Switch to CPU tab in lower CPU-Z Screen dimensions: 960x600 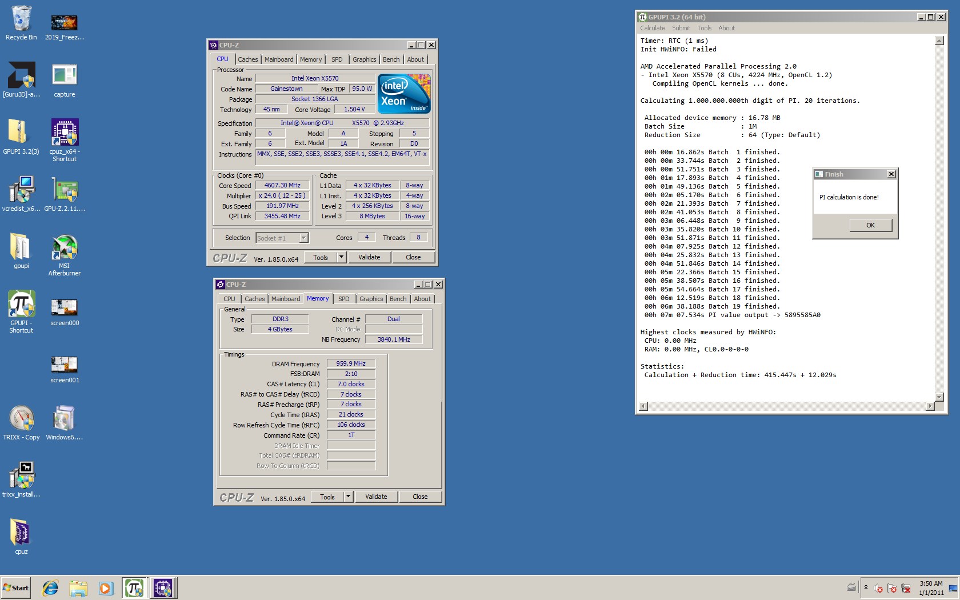pyautogui.click(x=229, y=299)
